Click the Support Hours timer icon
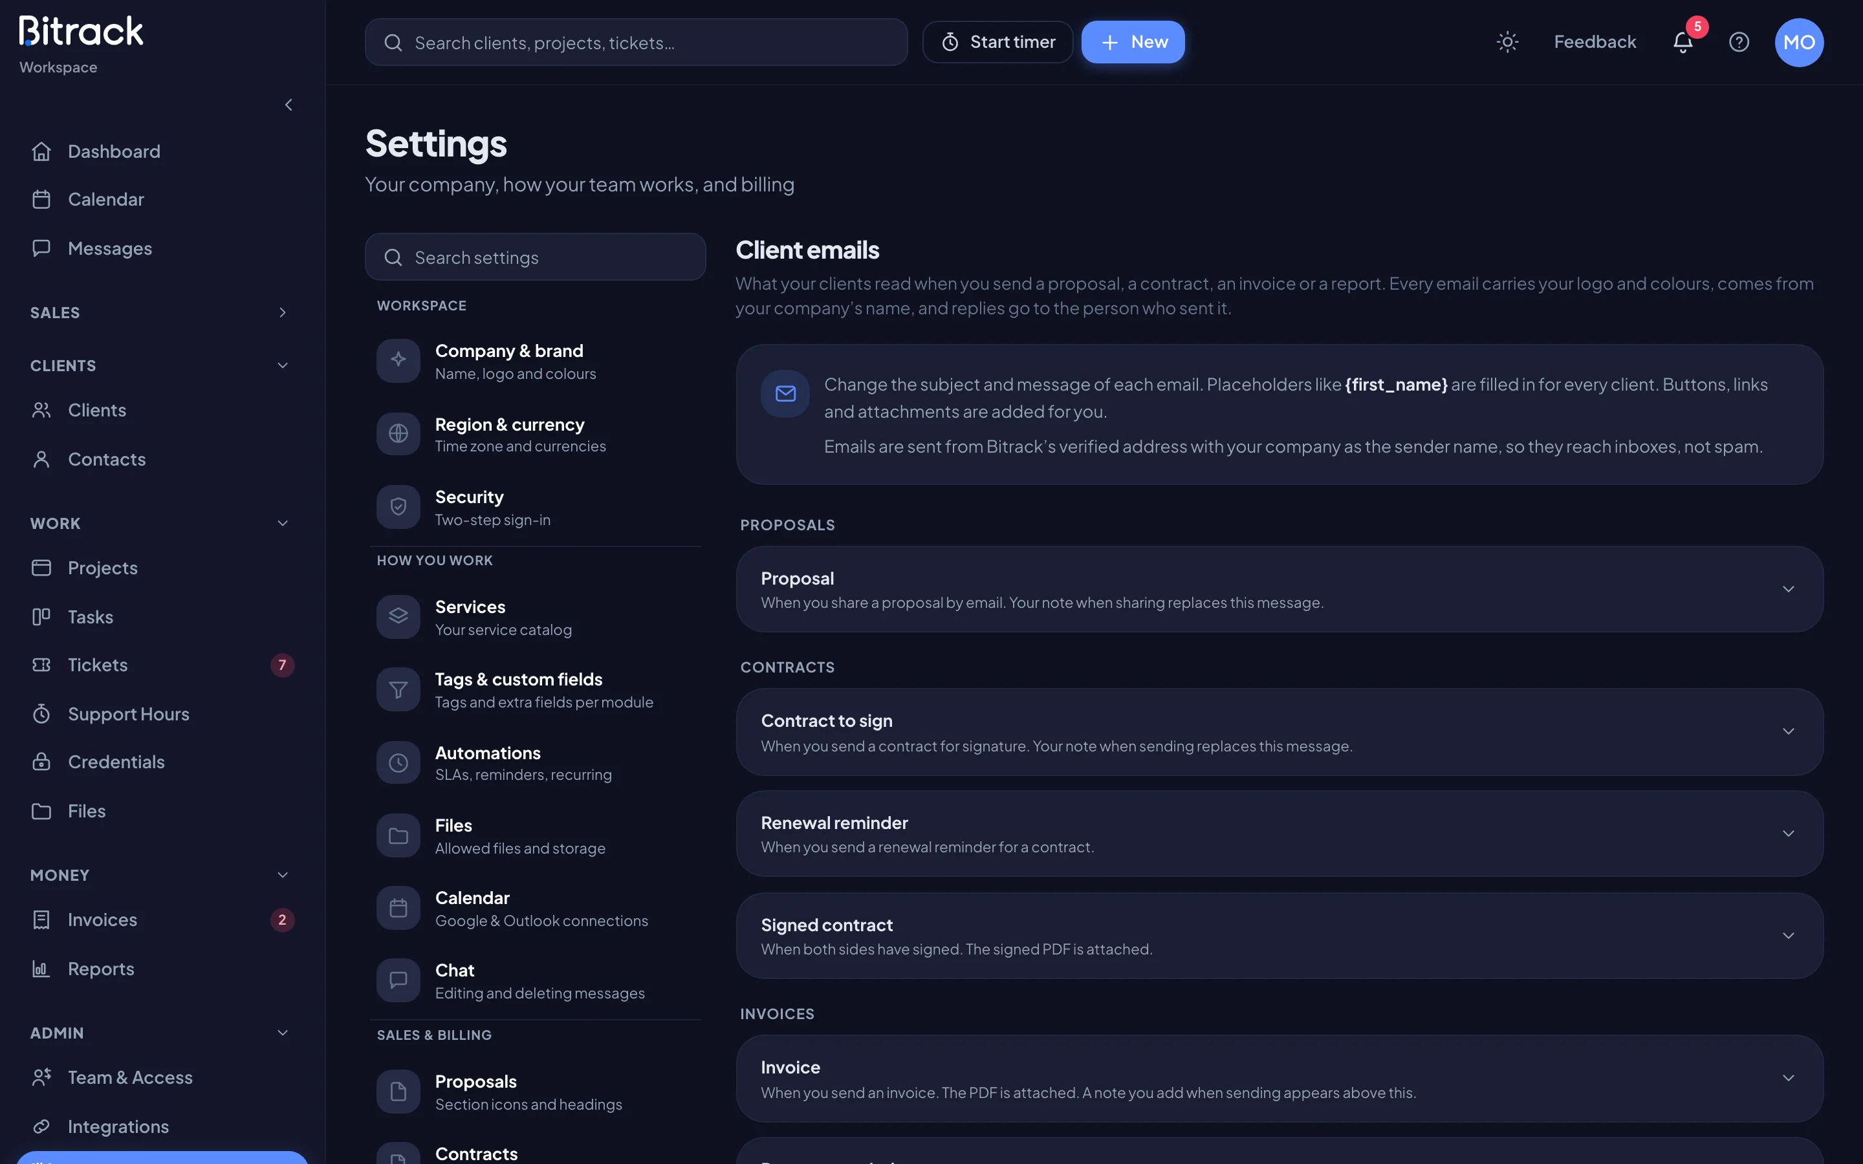Screen dimensions: 1863x1164 pyautogui.click(x=41, y=714)
